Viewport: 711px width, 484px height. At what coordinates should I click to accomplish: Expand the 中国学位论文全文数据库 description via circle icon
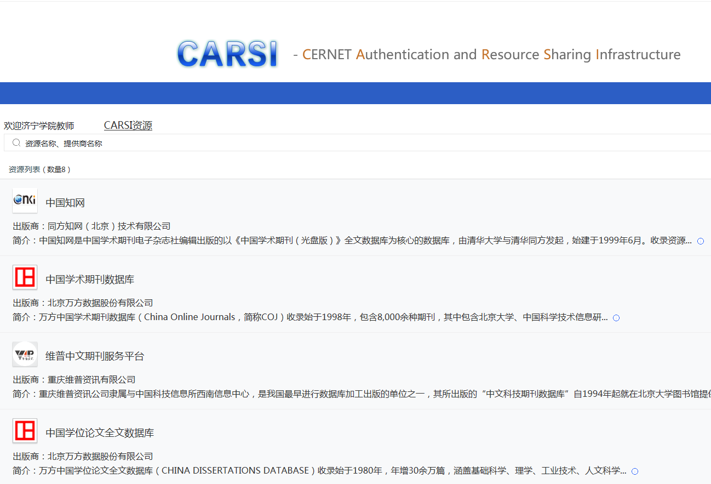pyautogui.click(x=635, y=471)
